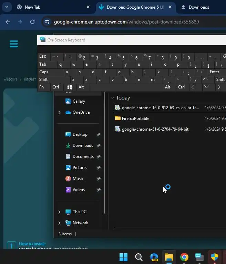
Task: Expand the This PC tree node
Action: click(x=60, y=212)
